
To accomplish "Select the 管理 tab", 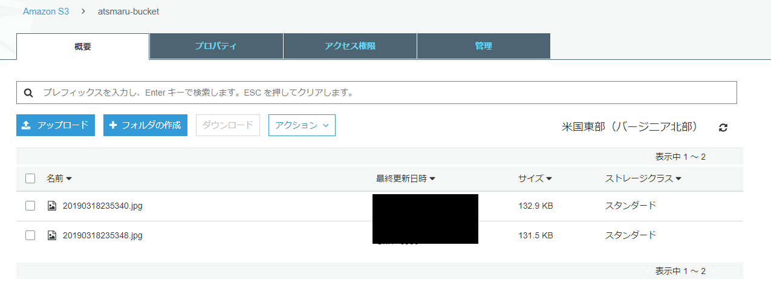I will (483, 46).
